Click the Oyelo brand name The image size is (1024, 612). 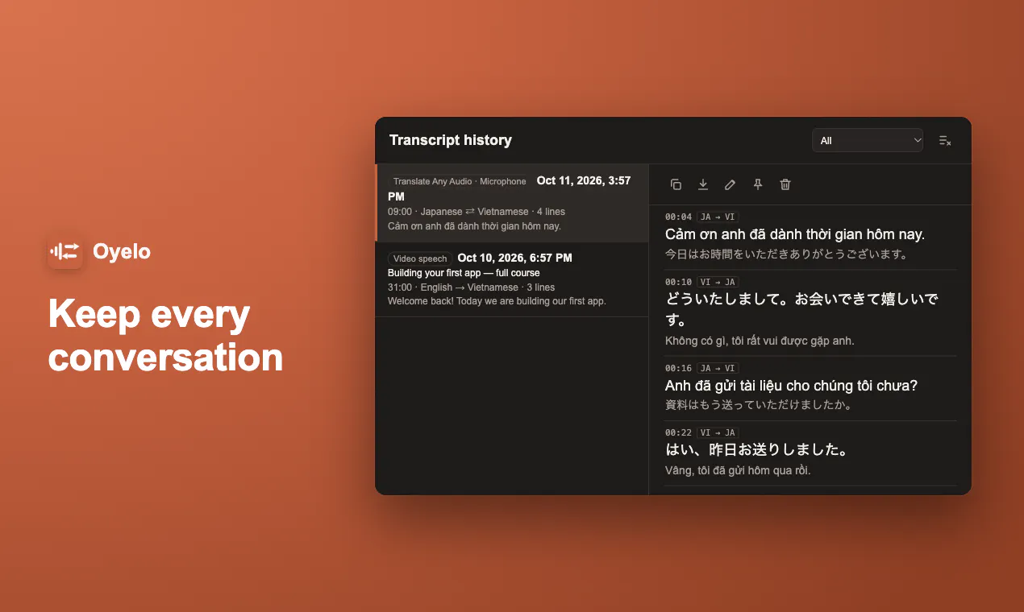[x=122, y=251]
